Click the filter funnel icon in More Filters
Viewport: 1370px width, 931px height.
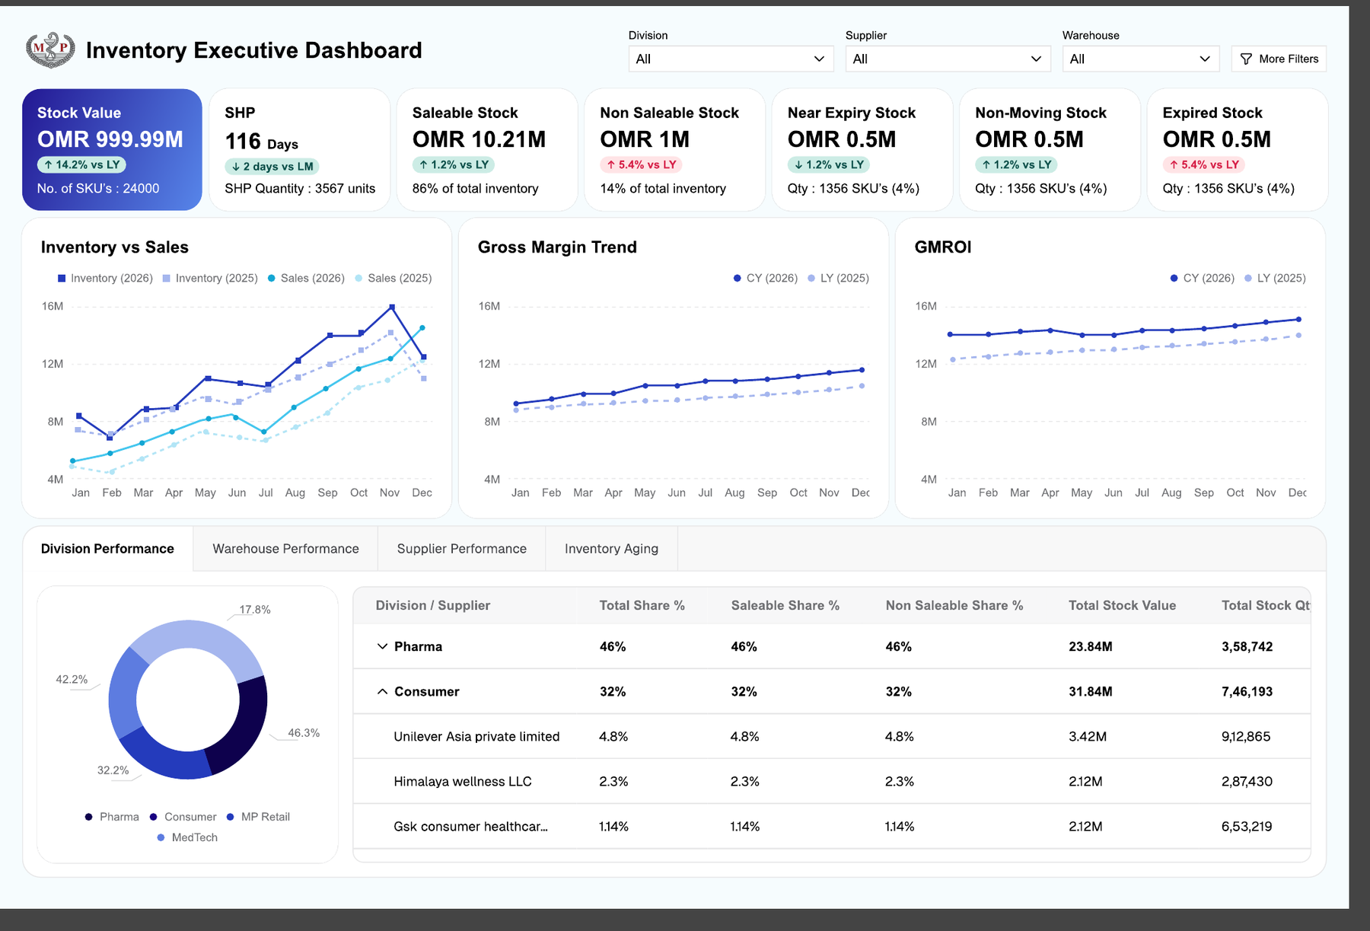(1246, 59)
